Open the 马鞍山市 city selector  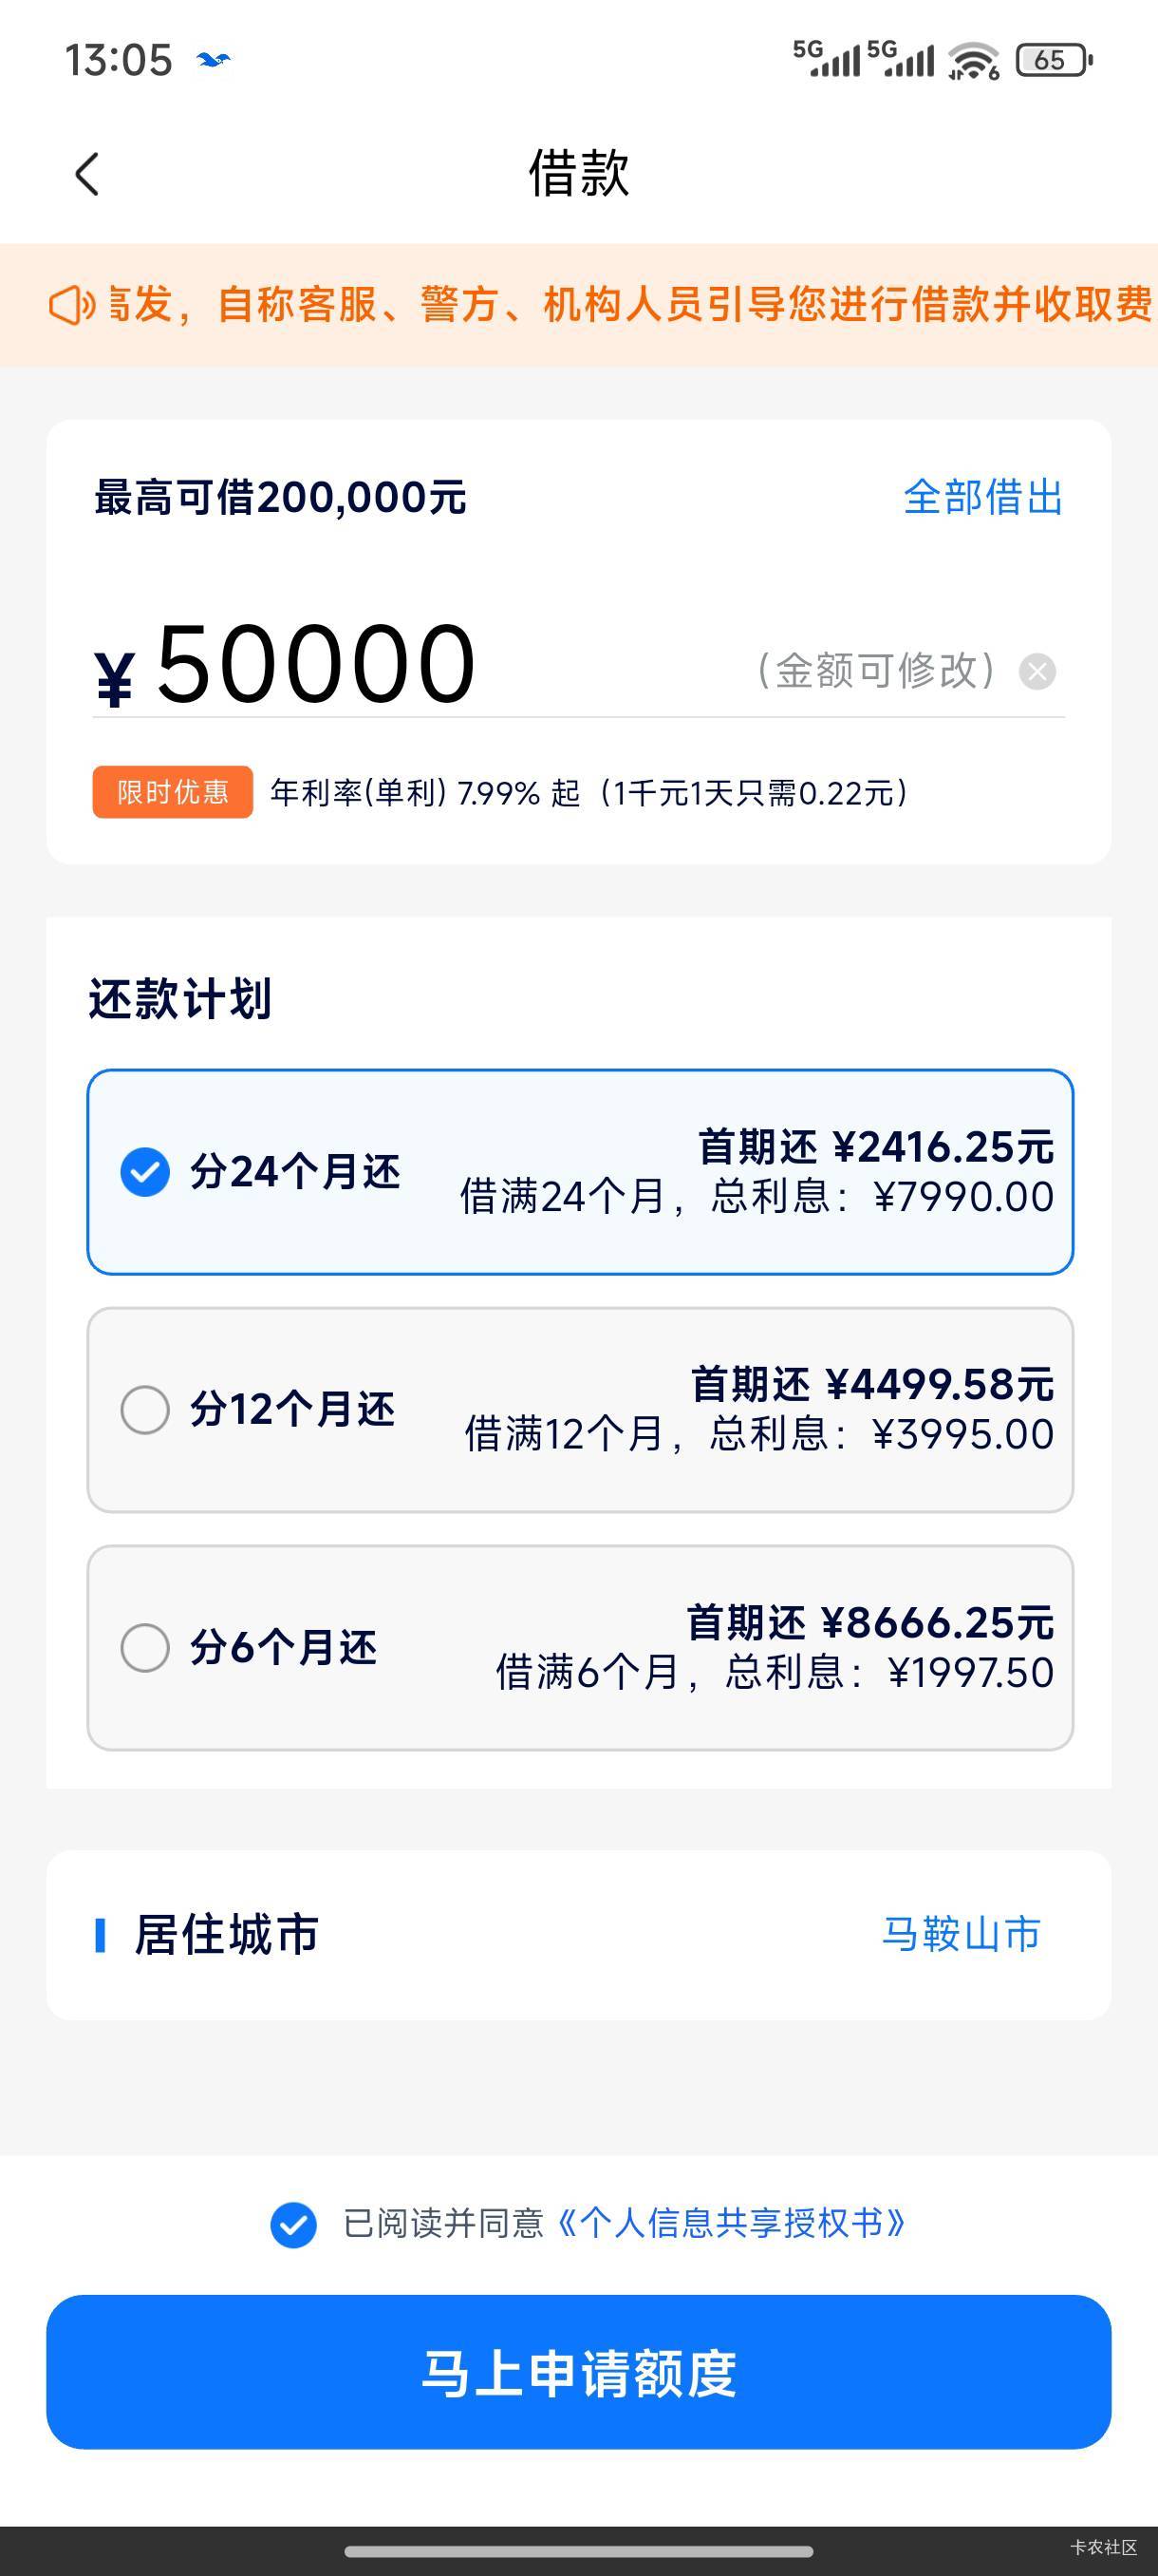coord(962,1934)
